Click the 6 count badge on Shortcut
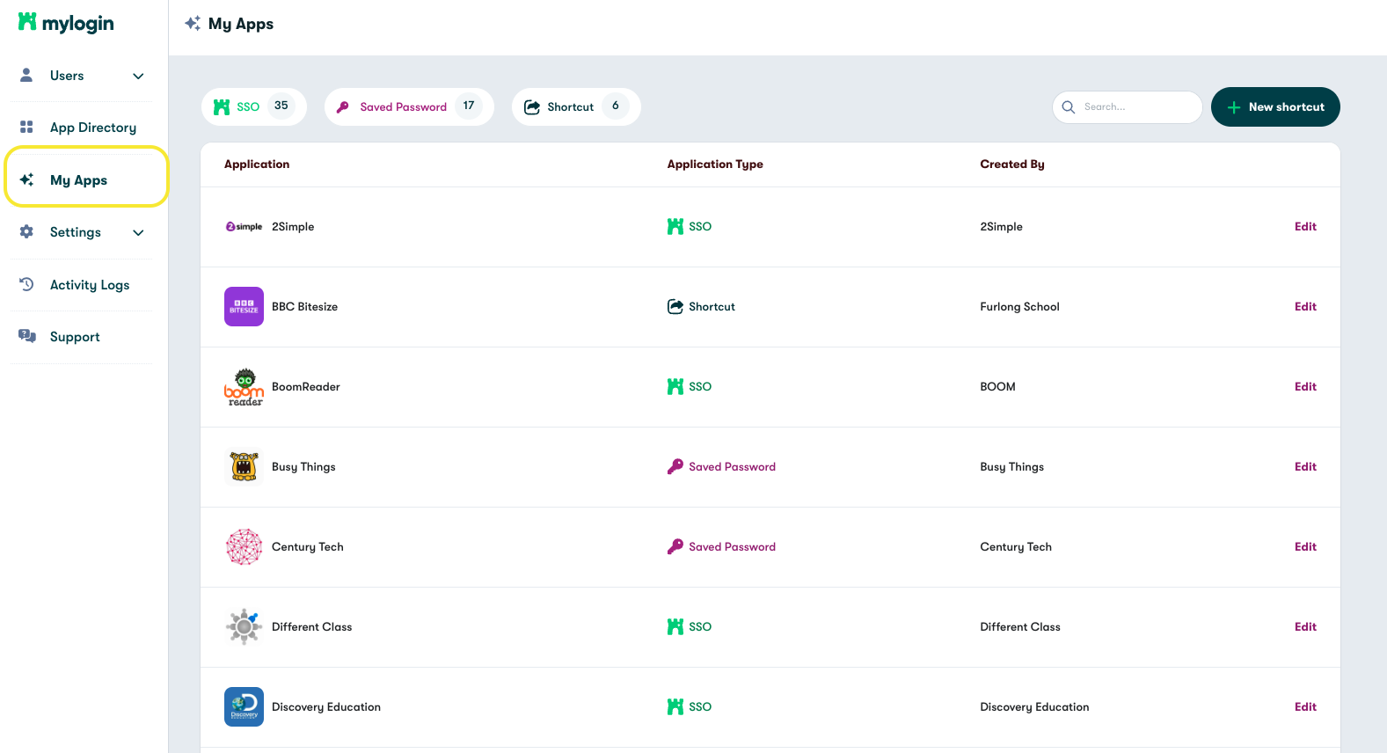Image resolution: width=1387 pixels, height=753 pixels. coord(616,106)
